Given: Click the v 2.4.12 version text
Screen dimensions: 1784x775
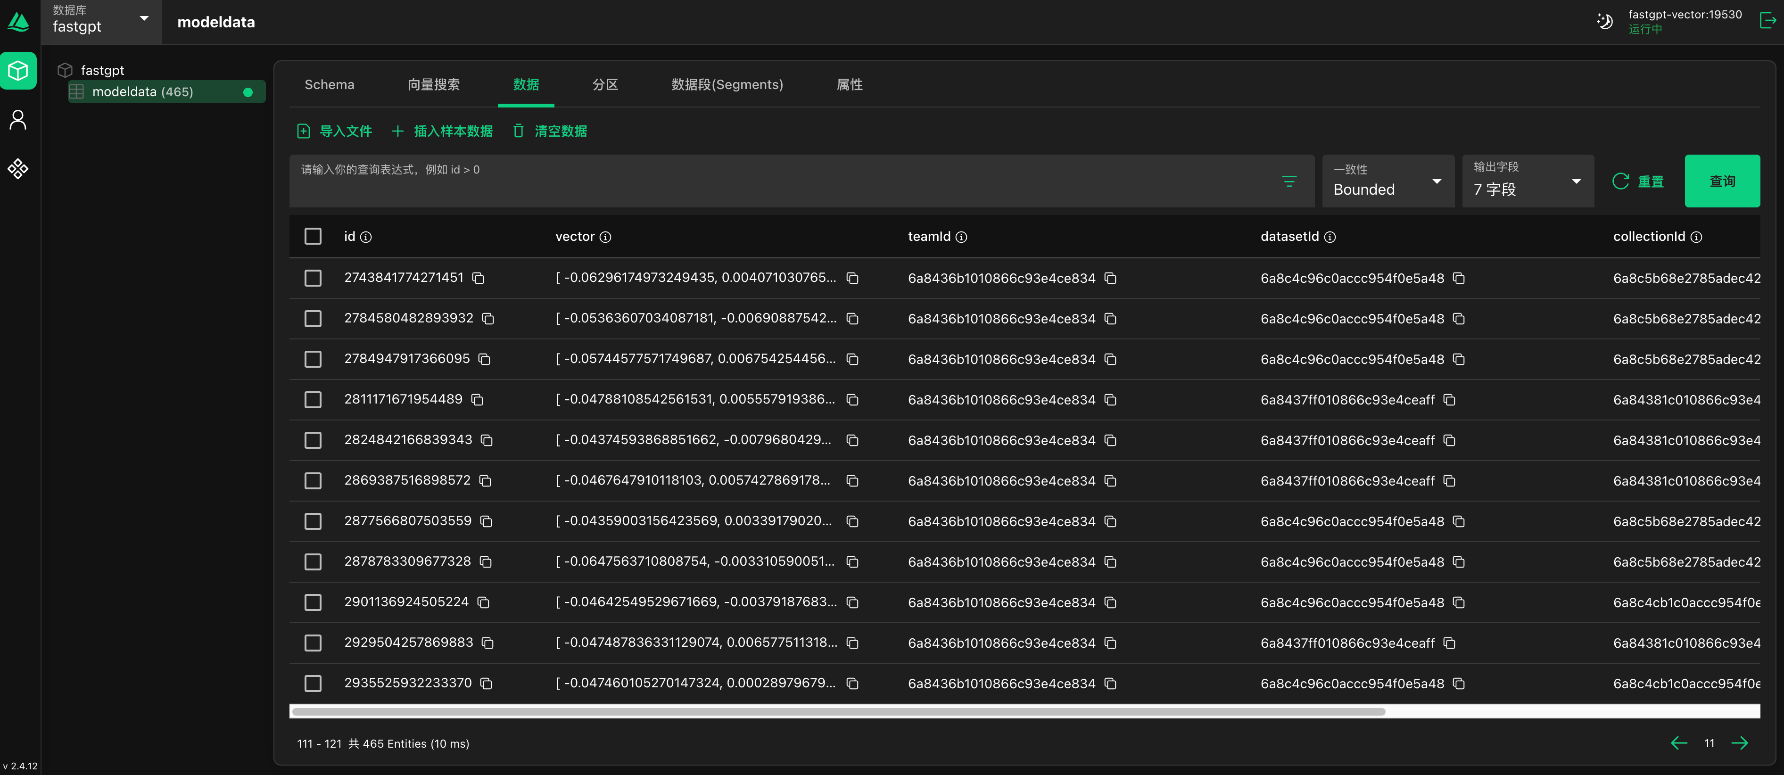Looking at the screenshot, I should point(20,766).
